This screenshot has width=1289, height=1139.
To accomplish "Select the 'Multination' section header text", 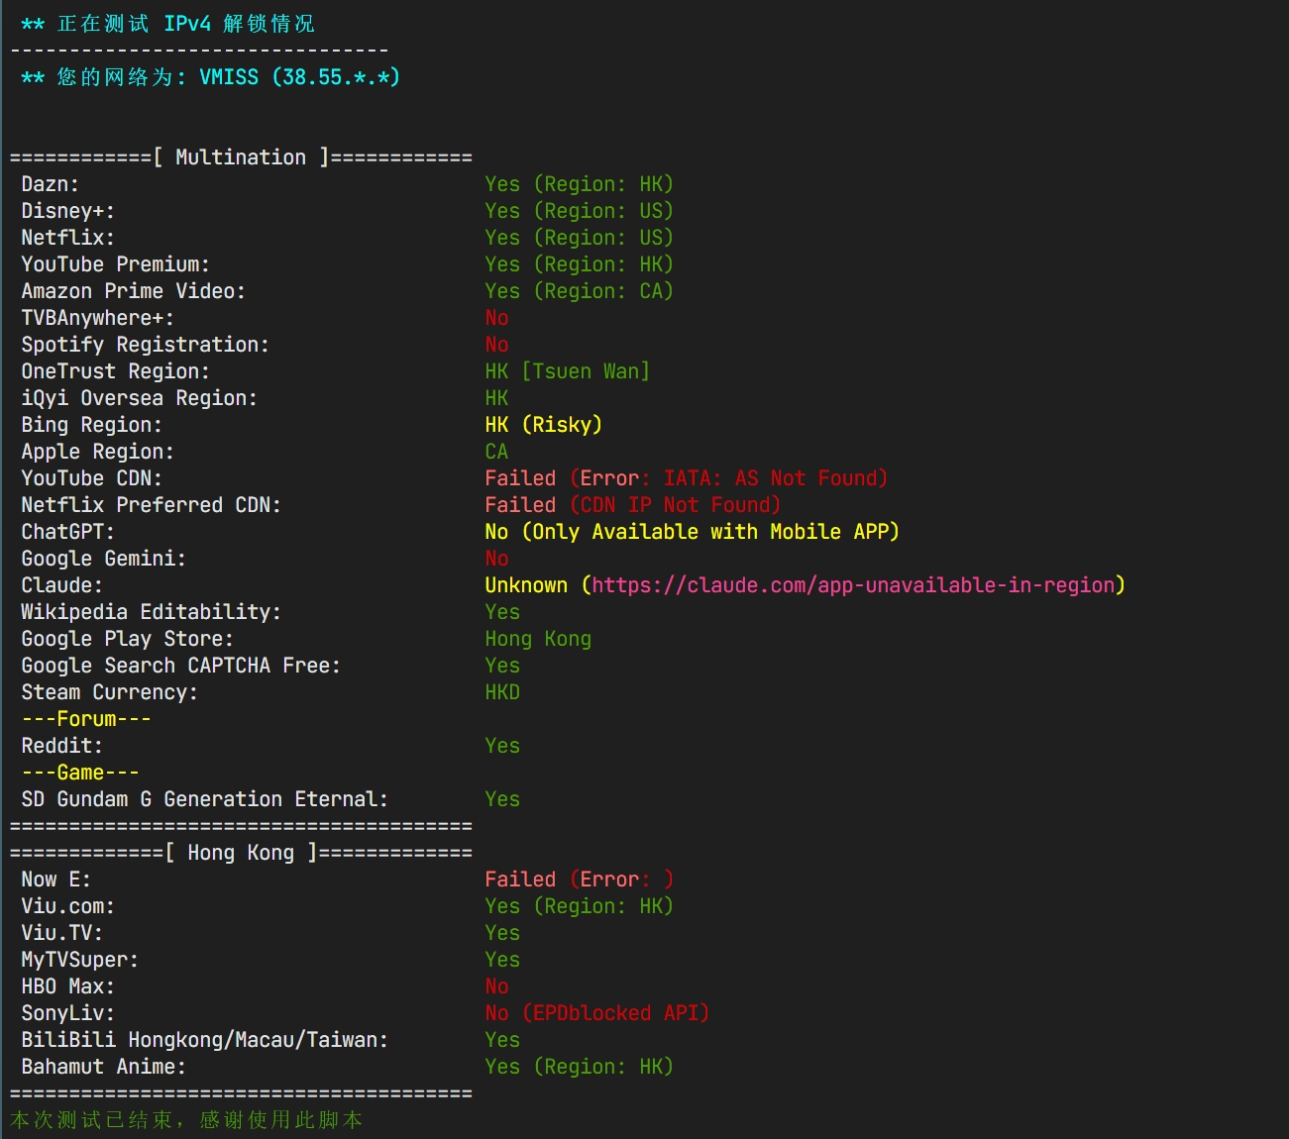I will (x=241, y=157).
